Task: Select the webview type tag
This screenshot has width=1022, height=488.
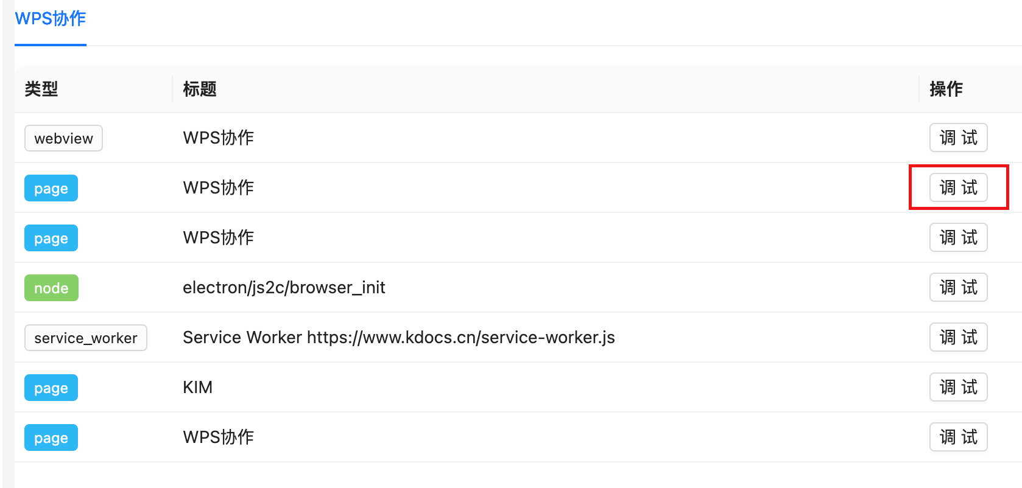Action: tap(63, 138)
